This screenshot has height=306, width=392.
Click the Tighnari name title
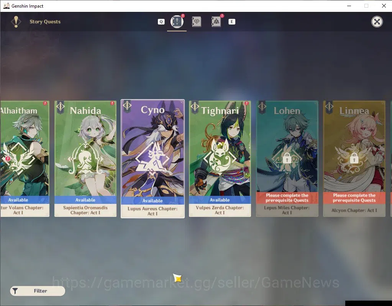[x=220, y=111]
